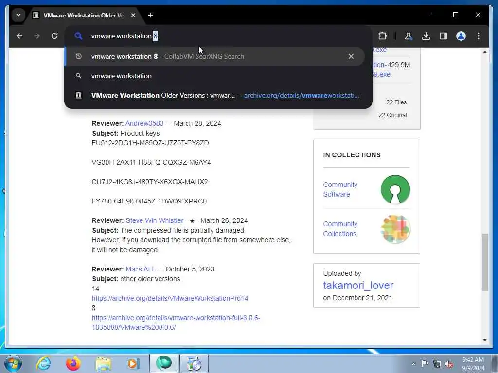Open the clock showing 9:42 AM
The width and height of the screenshot is (498, 373).
click(x=473, y=364)
